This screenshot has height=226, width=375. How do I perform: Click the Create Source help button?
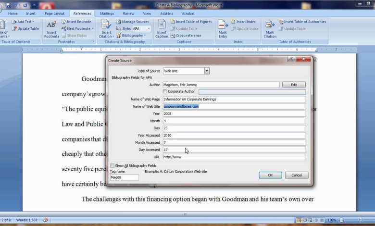291,59
